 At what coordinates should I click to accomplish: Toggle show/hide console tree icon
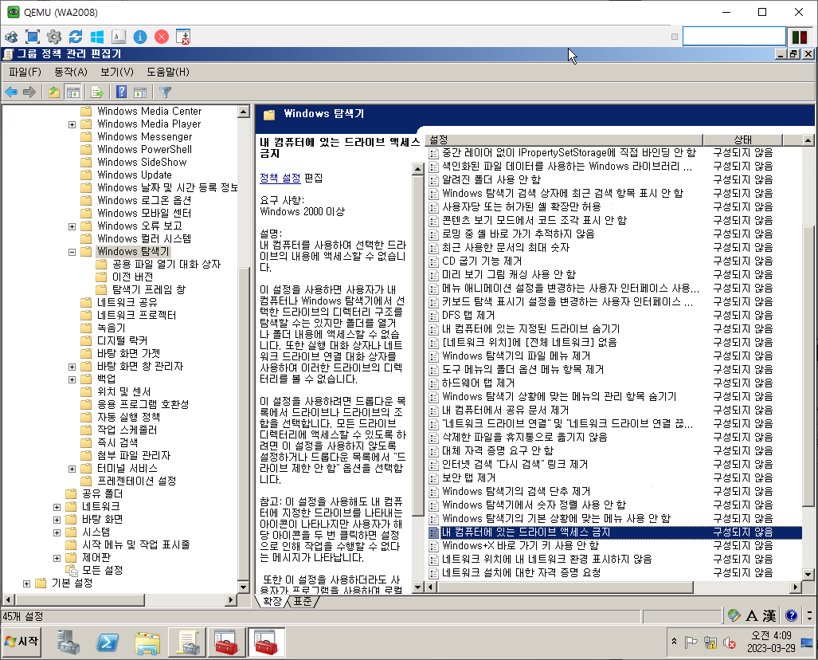72,92
